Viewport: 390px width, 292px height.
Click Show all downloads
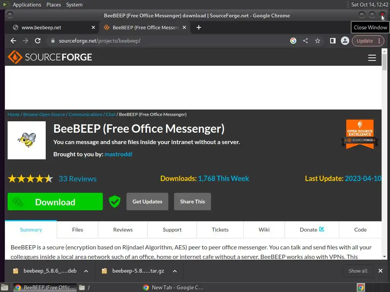(x=358, y=271)
